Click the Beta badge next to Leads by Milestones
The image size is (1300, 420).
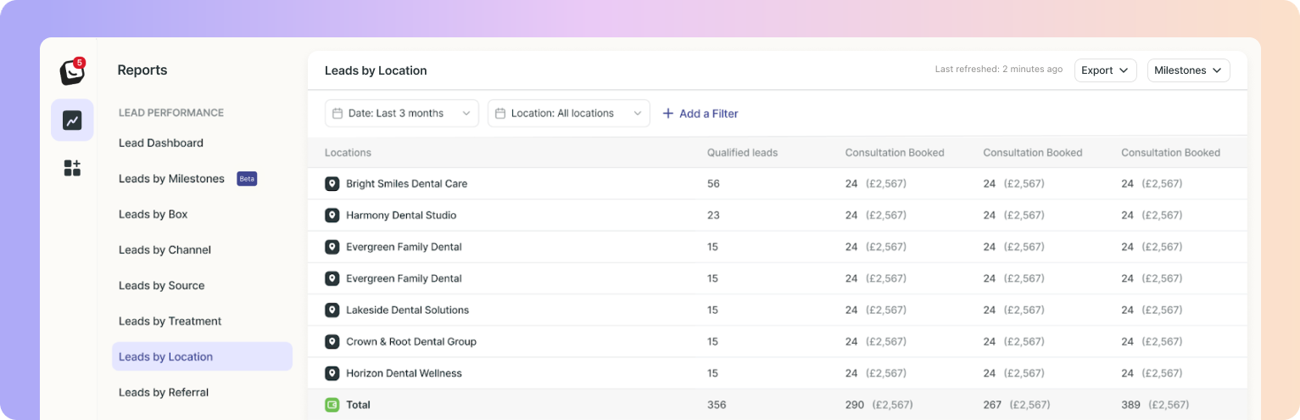click(247, 179)
